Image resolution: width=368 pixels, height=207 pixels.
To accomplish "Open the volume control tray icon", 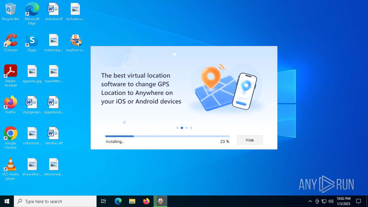I will pos(331,201).
